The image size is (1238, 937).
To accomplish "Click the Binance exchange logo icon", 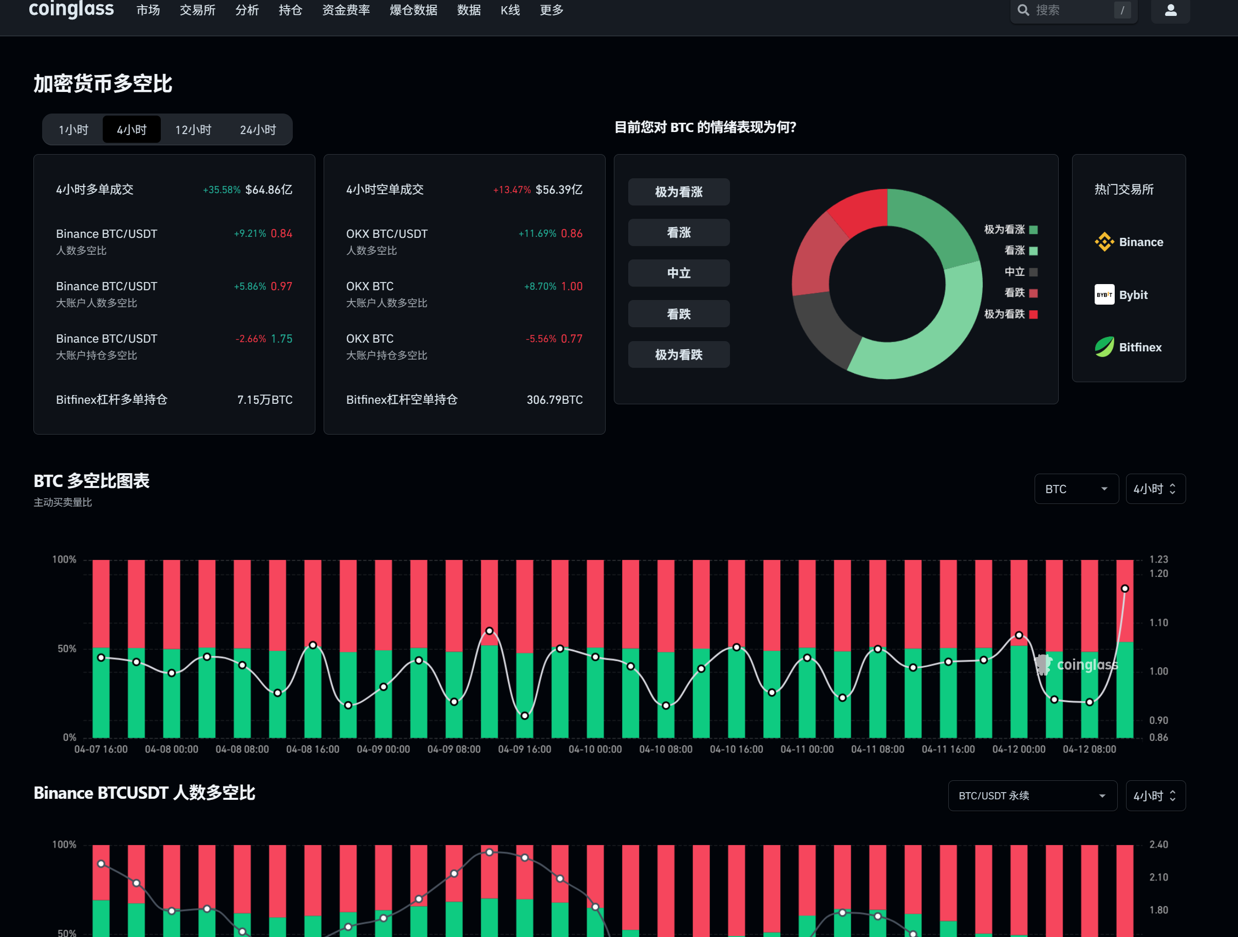I will click(x=1104, y=242).
